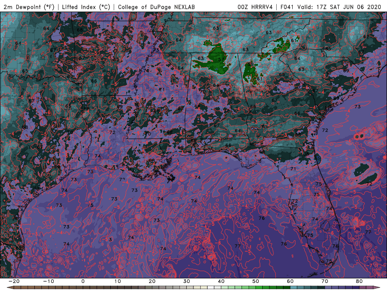Click the "80" color scale label
387x290 pixels.
(x=359, y=281)
